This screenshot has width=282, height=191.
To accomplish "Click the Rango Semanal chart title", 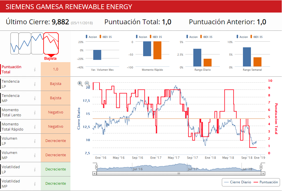I will [x=252, y=70].
